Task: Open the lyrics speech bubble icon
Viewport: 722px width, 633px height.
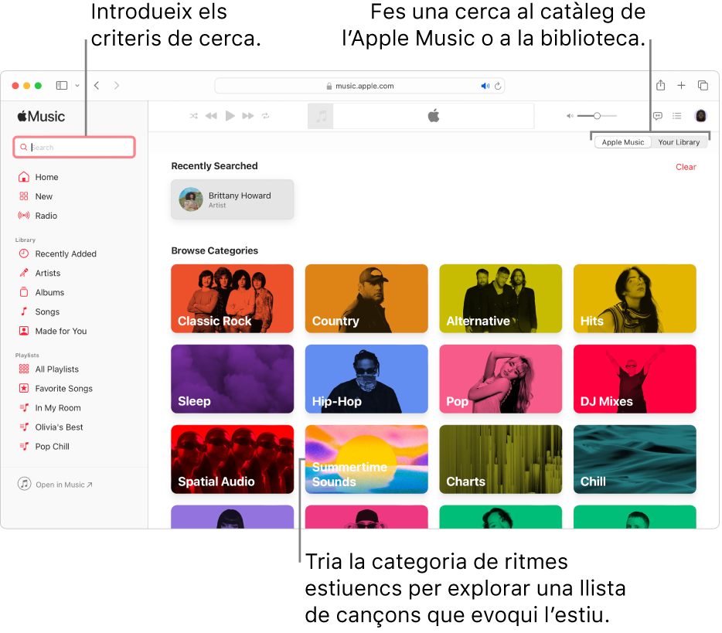Action: click(x=658, y=116)
